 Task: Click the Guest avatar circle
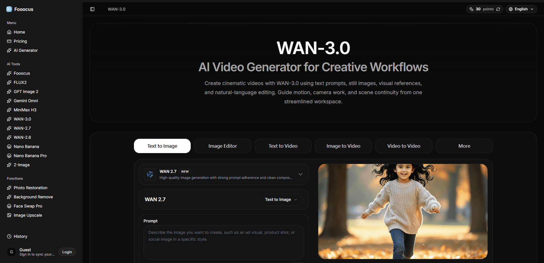[11, 252]
